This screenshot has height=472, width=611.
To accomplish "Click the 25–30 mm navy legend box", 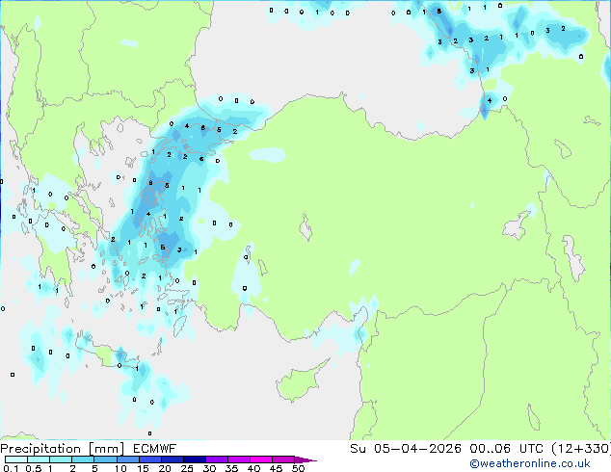I will coord(194,459).
